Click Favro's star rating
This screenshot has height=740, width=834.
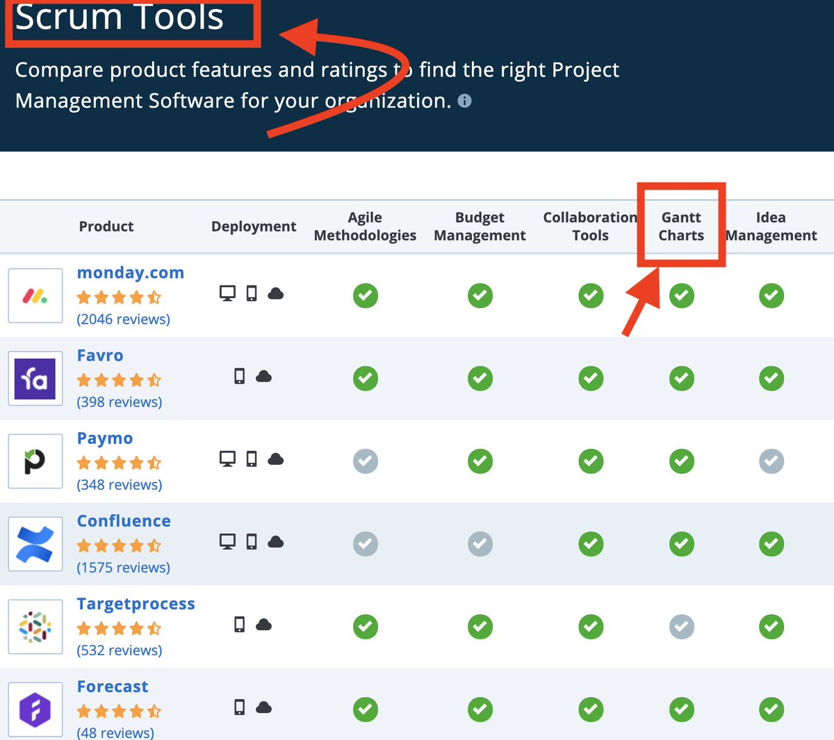click(x=119, y=380)
